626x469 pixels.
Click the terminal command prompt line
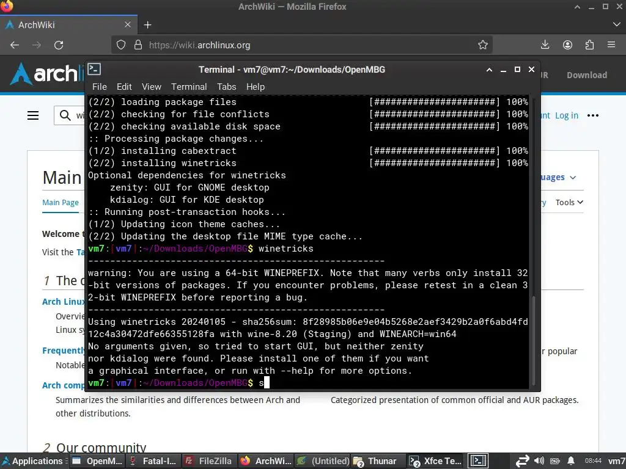coord(308,383)
